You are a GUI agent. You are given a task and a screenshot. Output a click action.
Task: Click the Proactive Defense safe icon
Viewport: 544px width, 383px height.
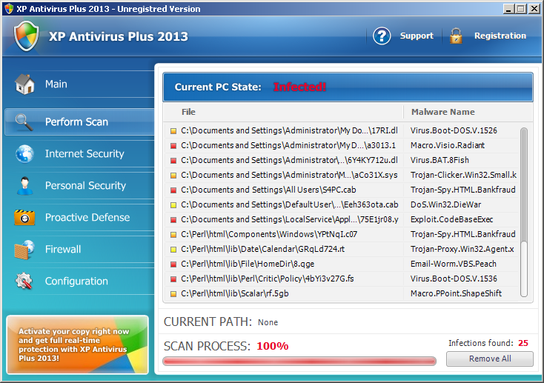point(24,217)
